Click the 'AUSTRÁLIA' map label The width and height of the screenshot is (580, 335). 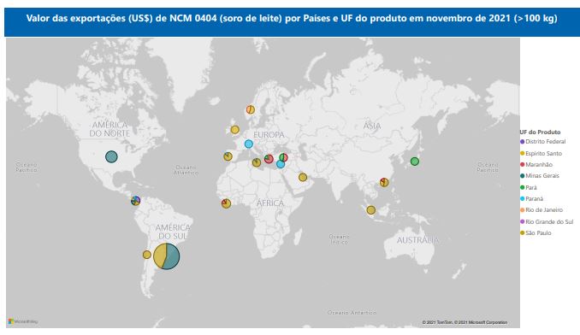tap(418, 240)
